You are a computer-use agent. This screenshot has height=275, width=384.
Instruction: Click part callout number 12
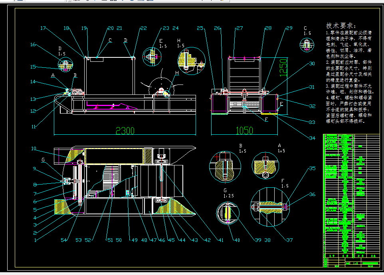(x=33, y=111)
